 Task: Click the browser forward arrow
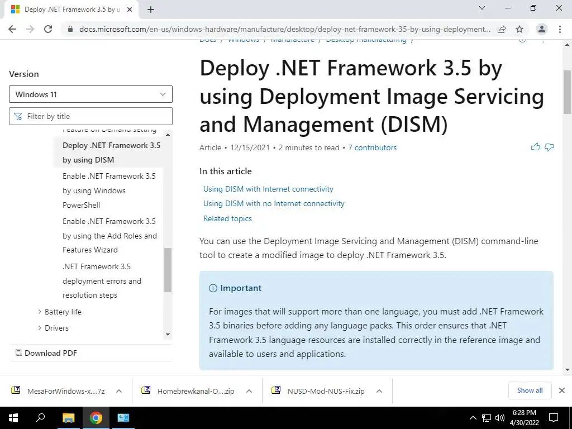pos(30,29)
